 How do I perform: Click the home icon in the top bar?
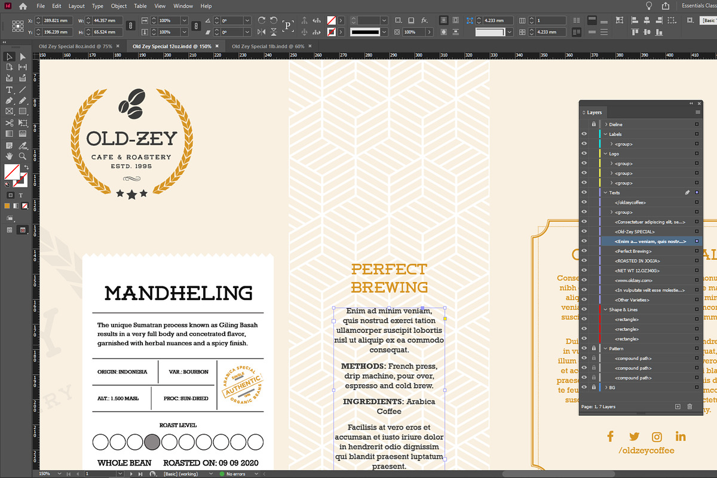point(23,6)
